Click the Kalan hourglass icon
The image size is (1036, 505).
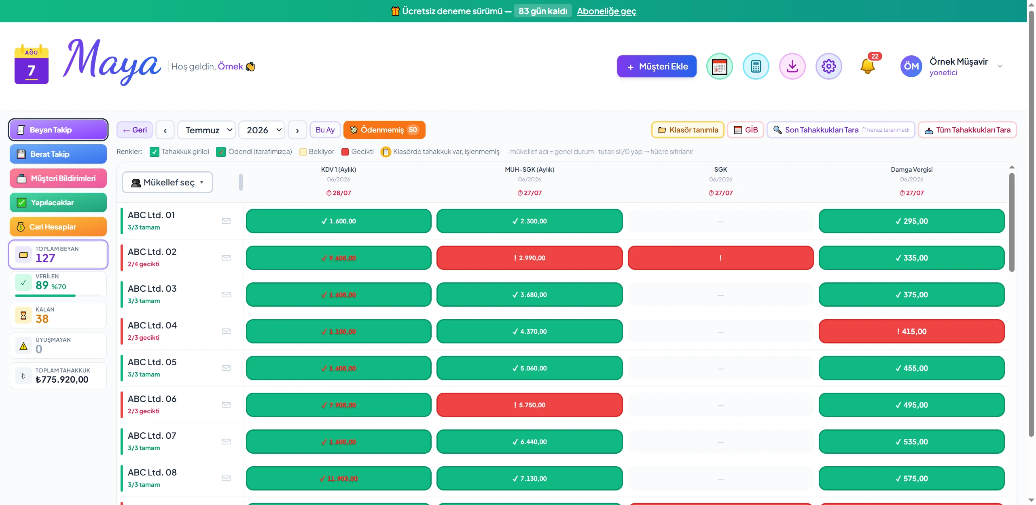pos(23,315)
